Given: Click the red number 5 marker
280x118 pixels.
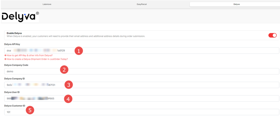Looking at the screenshot, I should [30, 111].
